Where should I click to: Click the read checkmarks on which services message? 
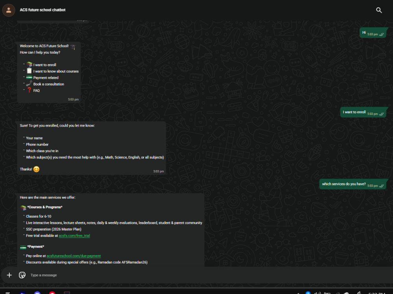click(x=382, y=186)
